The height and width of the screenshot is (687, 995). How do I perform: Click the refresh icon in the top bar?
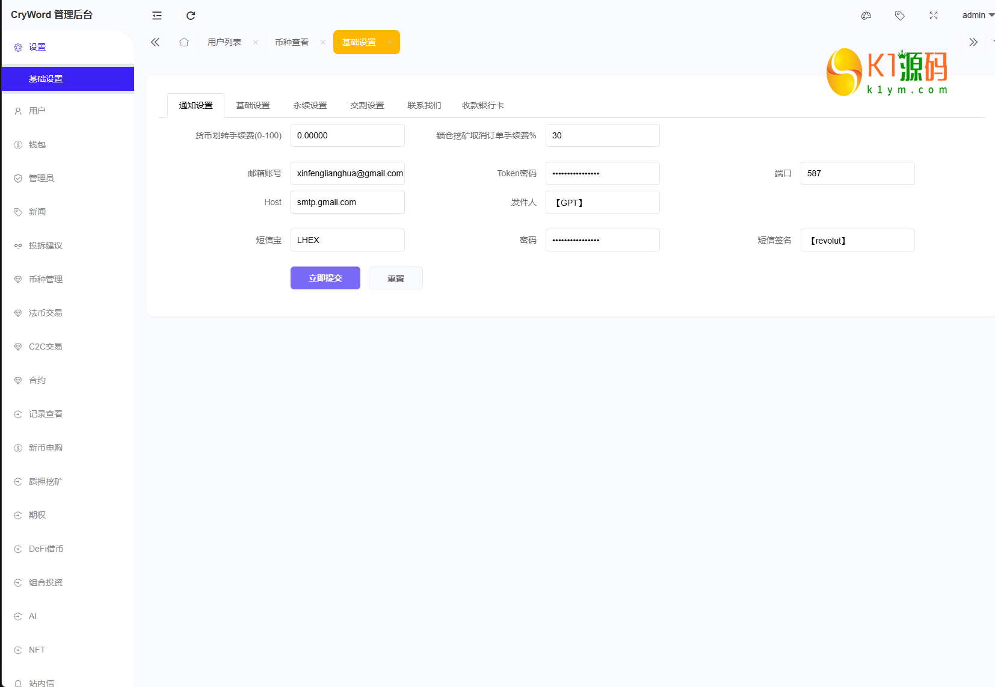point(191,16)
